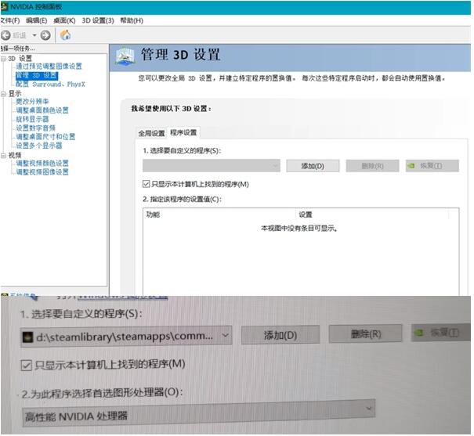
Task: Collapse the 视频 tree node
Action: click(3, 156)
